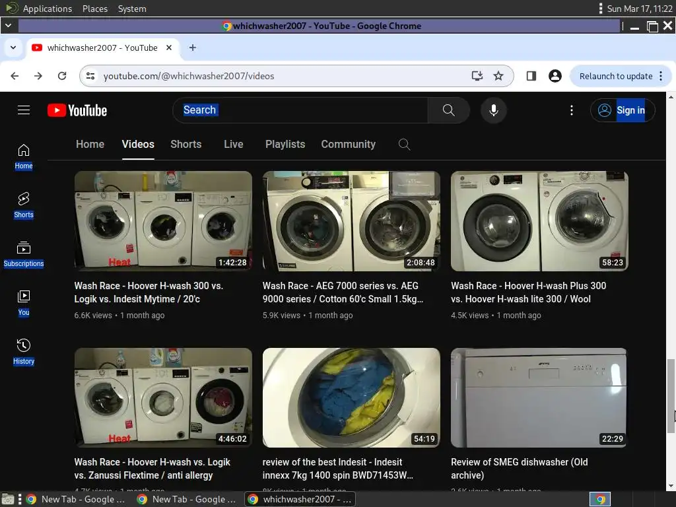Open YouTube settings three-dot menu
Image resolution: width=676 pixels, height=507 pixels.
[572, 110]
